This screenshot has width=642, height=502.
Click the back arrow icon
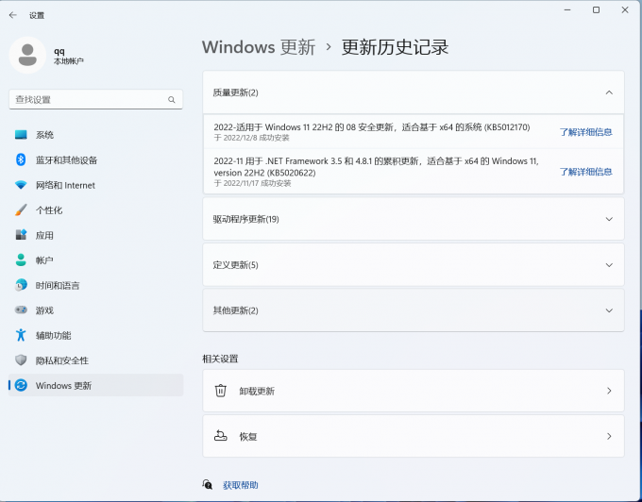(x=12, y=15)
